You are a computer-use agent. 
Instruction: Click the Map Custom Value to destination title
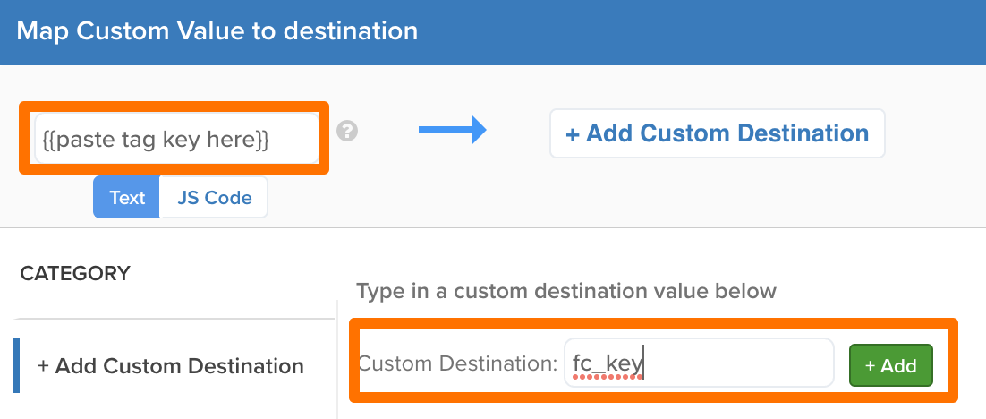click(217, 31)
